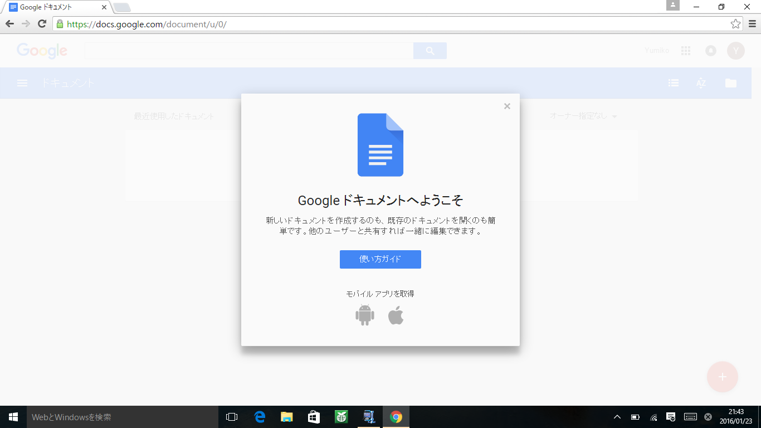This screenshot has width=761, height=428.
Task: Click the Google logo
Action: (42, 51)
